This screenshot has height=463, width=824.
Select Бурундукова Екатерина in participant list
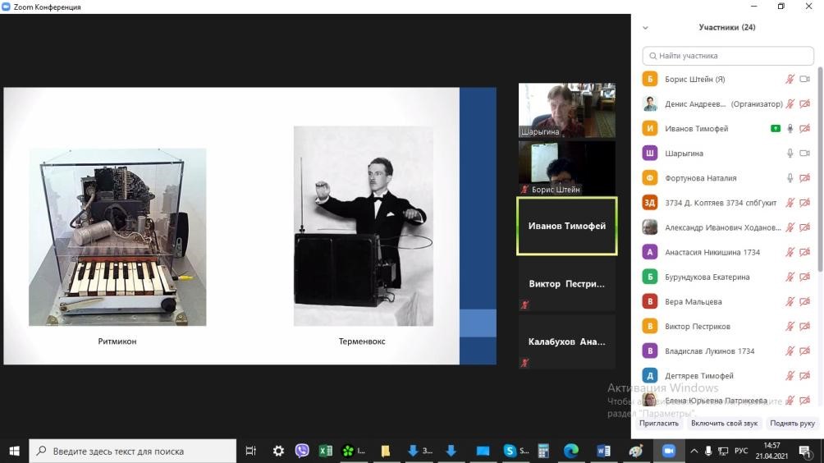tap(728, 277)
